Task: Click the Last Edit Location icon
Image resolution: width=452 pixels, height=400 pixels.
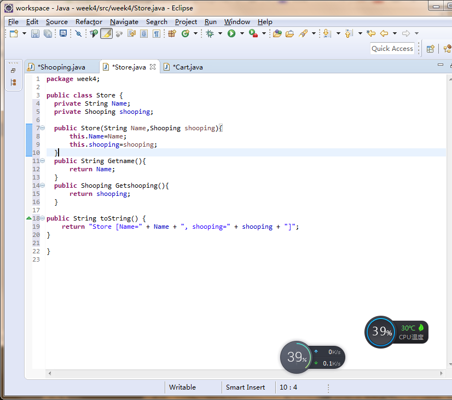Action: [371, 33]
